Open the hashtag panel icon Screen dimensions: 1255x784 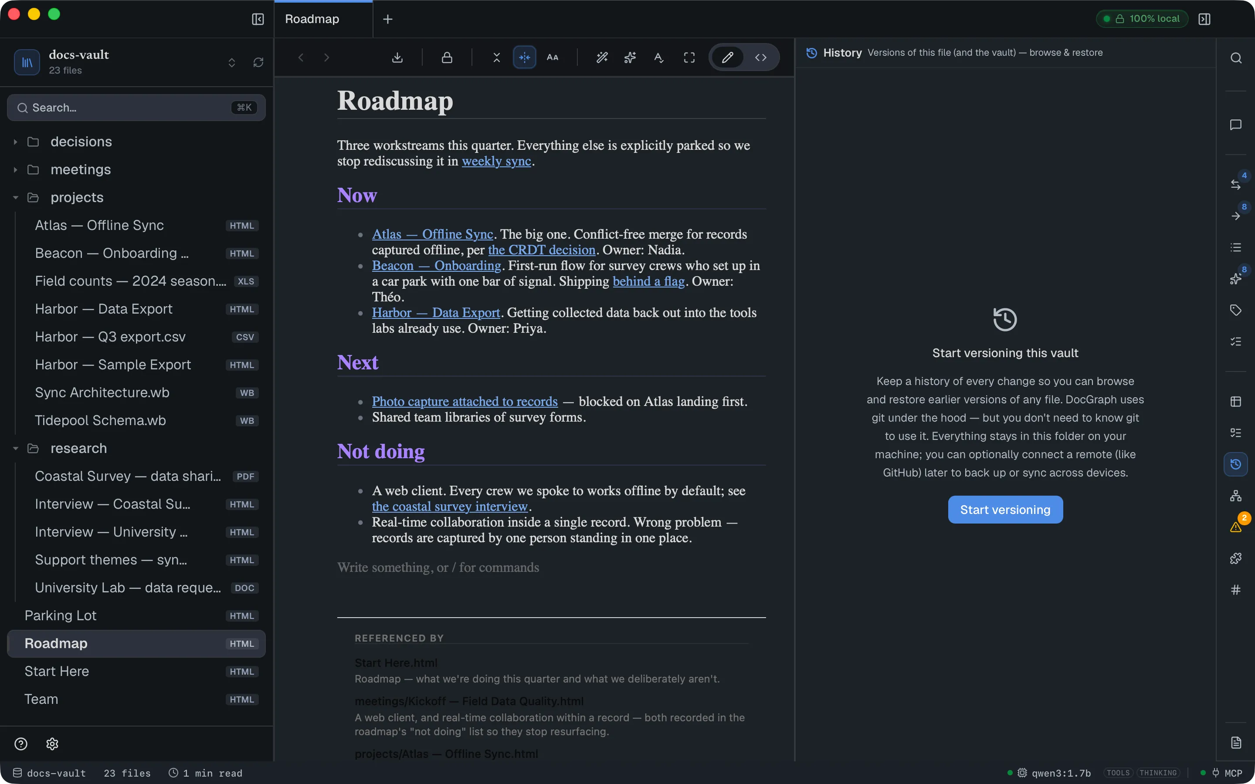click(1236, 590)
